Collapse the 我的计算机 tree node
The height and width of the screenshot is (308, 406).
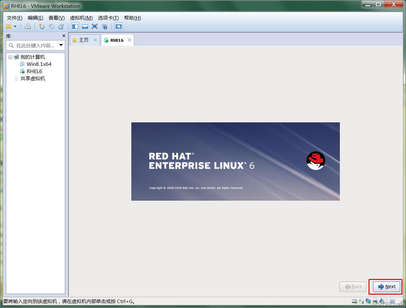(10, 57)
